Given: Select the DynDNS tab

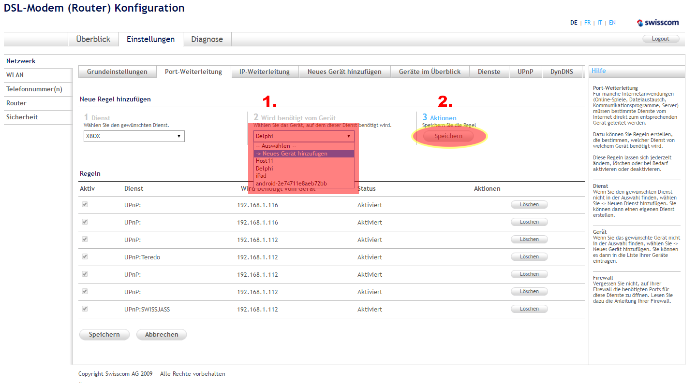Looking at the screenshot, I should 562,71.
